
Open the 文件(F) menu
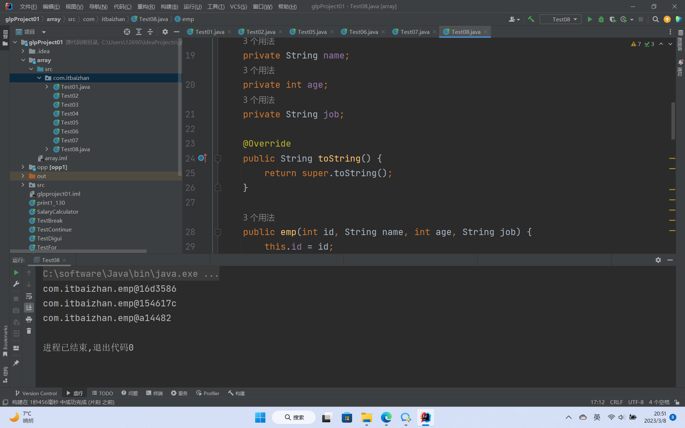tap(28, 6)
